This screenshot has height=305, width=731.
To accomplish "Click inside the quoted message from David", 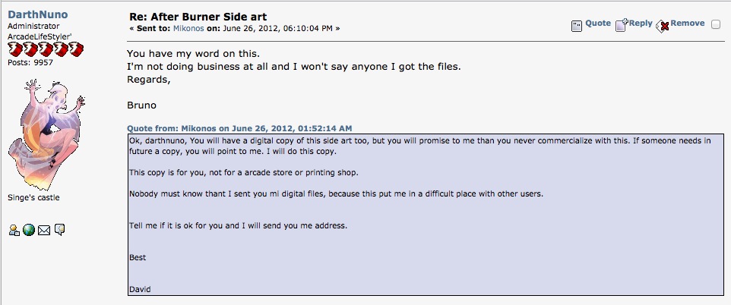I will tap(426, 215).
